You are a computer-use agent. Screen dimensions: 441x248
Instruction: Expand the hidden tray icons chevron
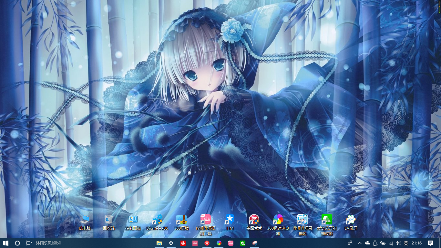[x=360, y=243]
